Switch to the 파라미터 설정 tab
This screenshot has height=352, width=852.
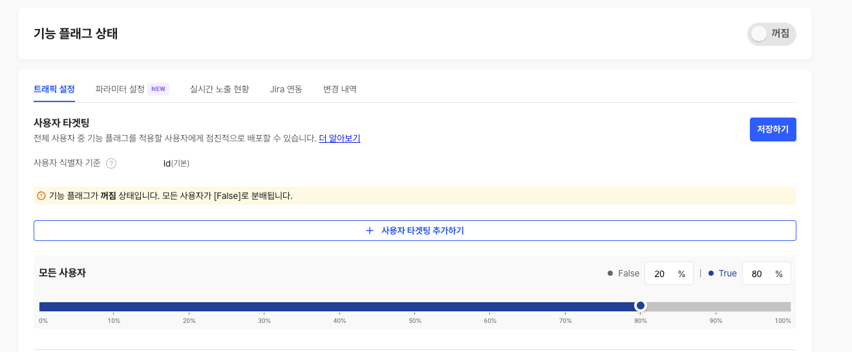pos(120,89)
